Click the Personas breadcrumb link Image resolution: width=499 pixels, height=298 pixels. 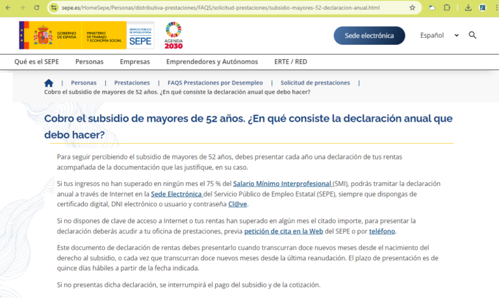[84, 83]
